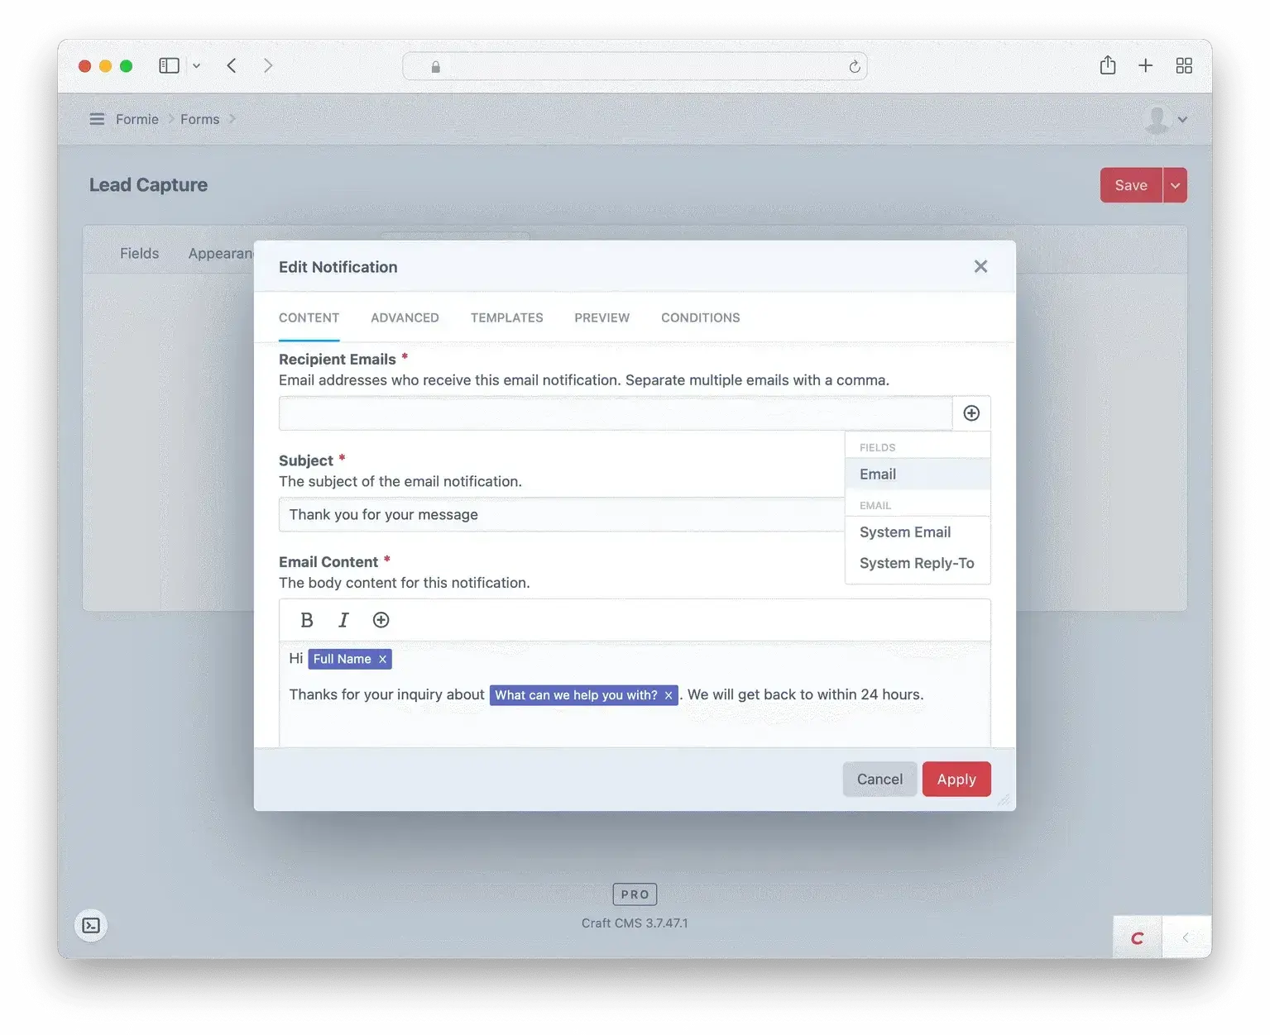Toggle bold formatting in the email content editor
1270x1035 pixels.
307,619
